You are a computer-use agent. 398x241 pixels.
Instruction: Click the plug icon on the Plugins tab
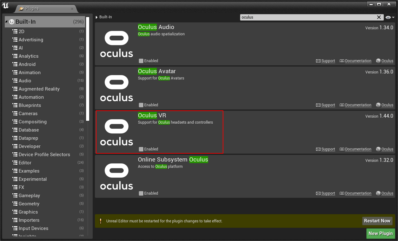(x=21, y=9)
